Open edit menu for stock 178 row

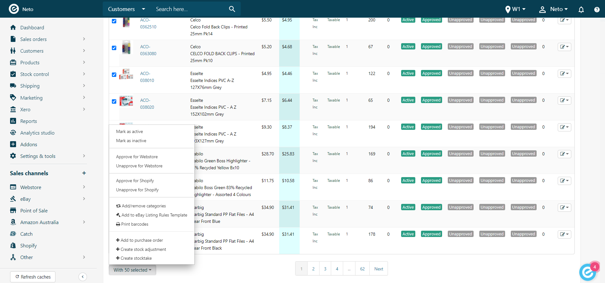(x=564, y=234)
